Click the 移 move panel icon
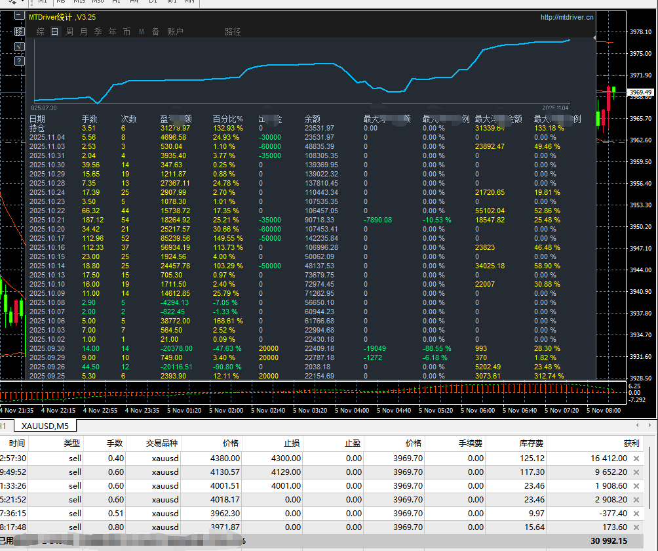Viewport: 658px width, 551px height. pos(19,31)
